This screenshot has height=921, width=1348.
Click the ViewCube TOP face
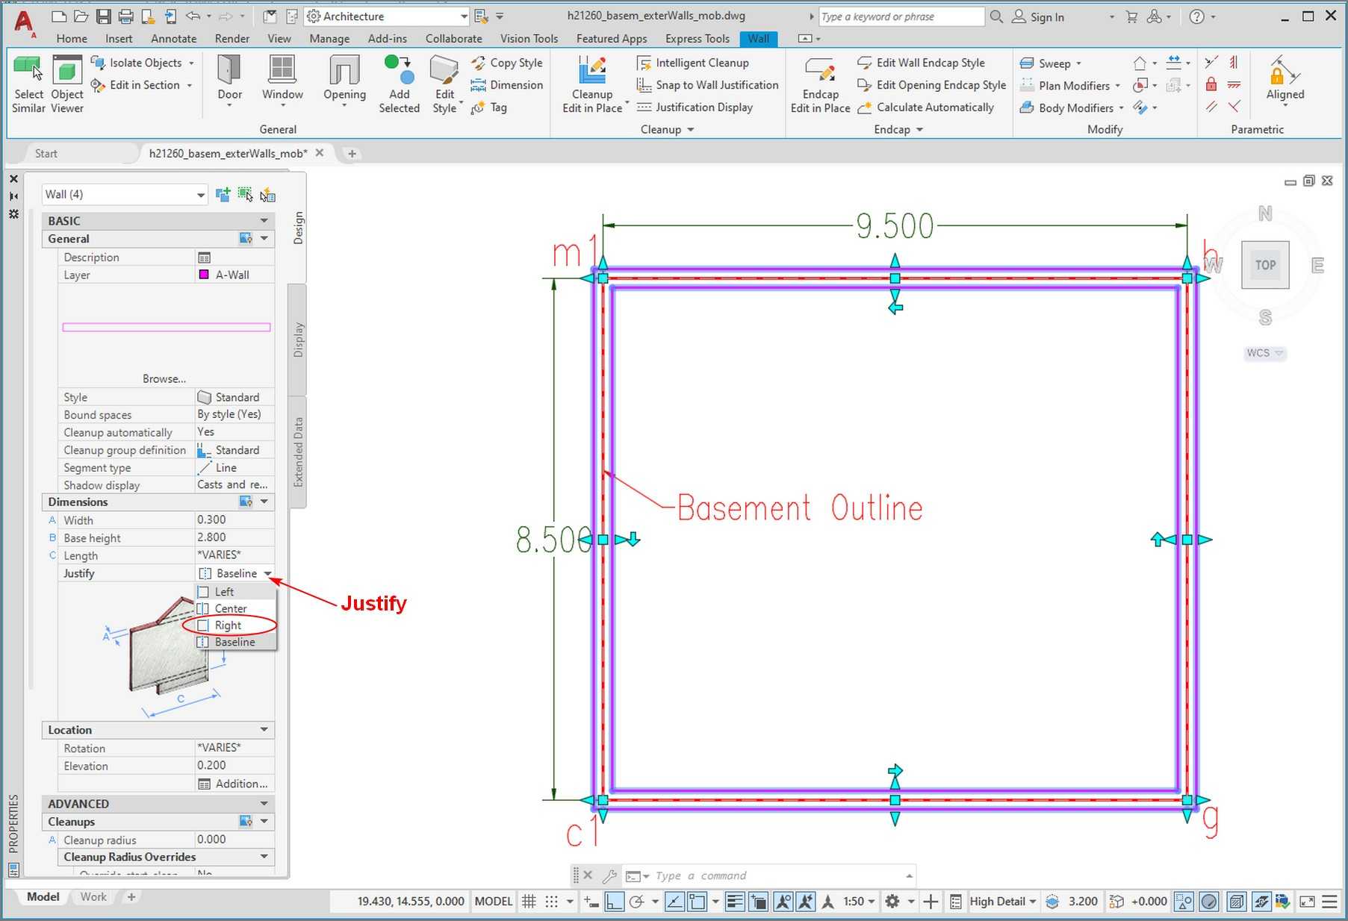click(1265, 265)
